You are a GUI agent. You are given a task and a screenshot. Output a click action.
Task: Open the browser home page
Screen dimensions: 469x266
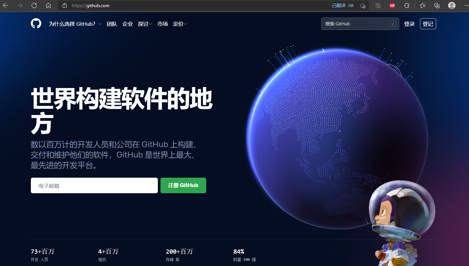point(48,6)
